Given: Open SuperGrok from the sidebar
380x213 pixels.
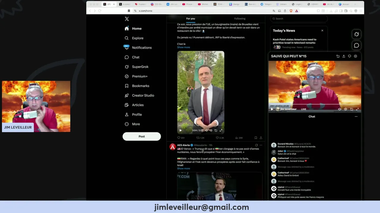Looking at the screenshot, I should pos(136,67).
